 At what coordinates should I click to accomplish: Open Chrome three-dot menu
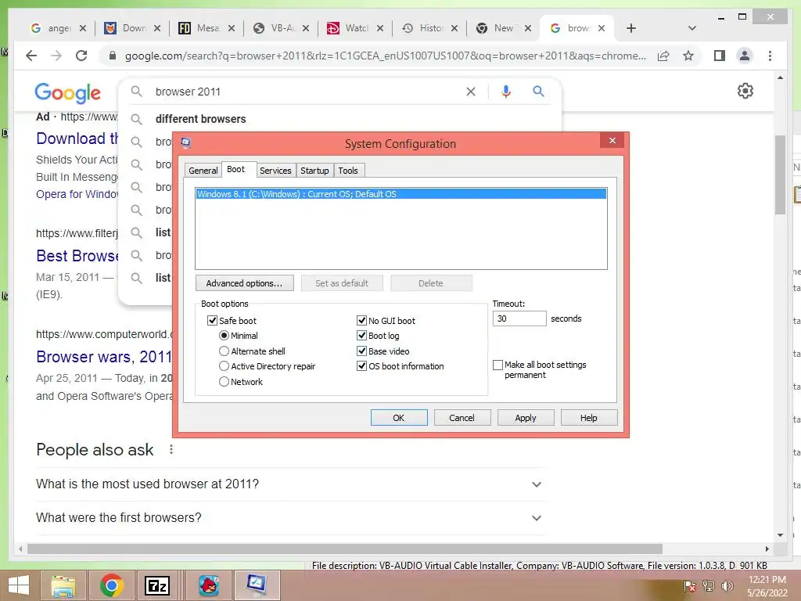click(x=770, y=56)
